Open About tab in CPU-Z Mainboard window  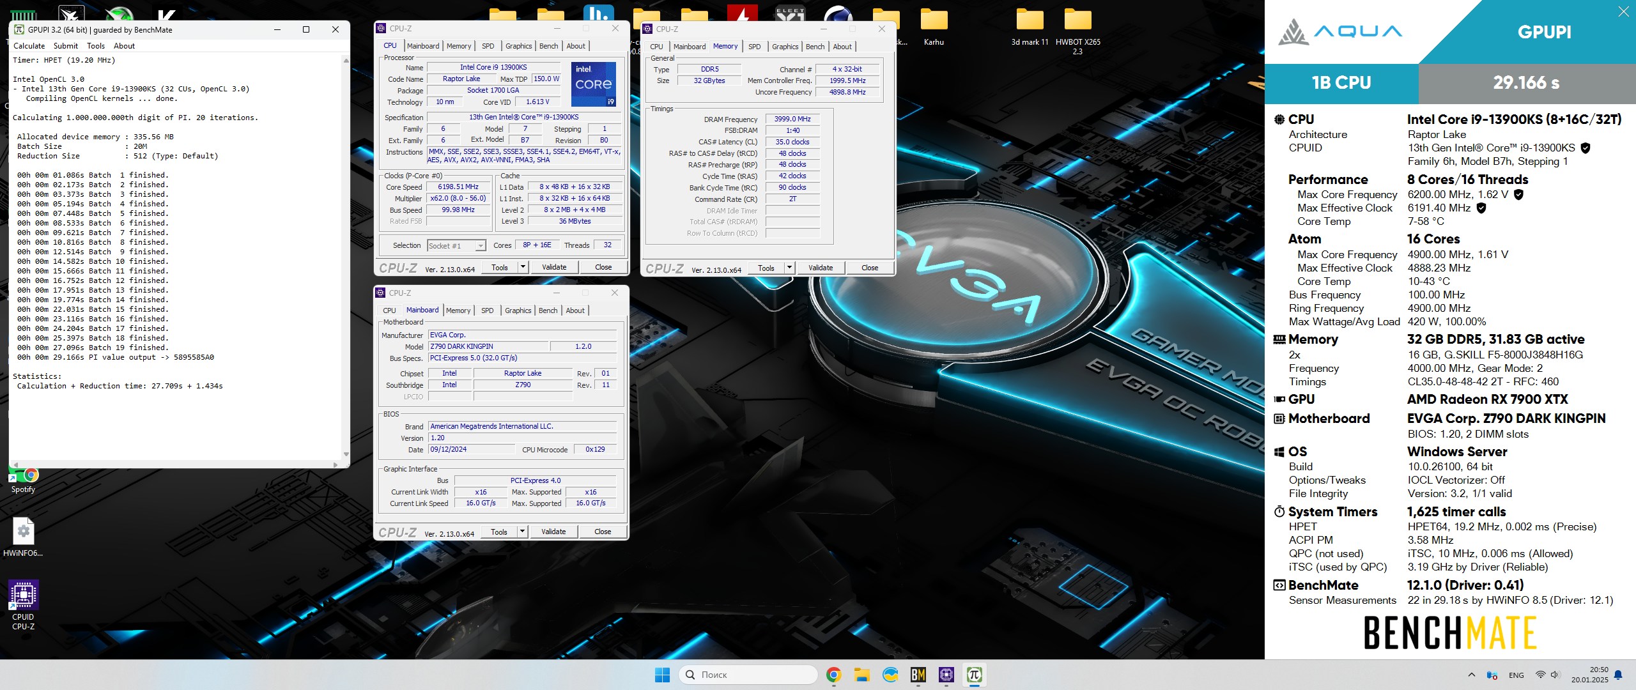click(x=575, y=310)
